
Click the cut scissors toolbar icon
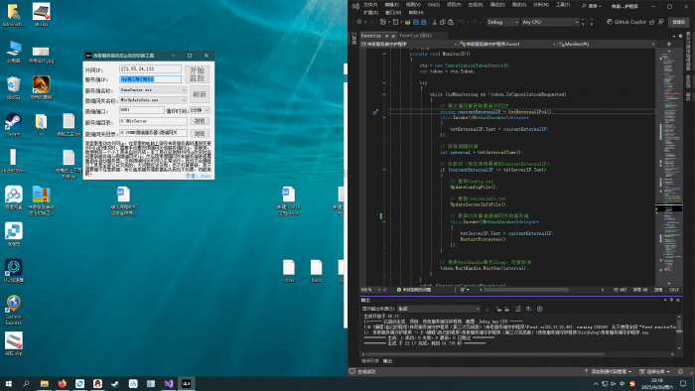tap(435, 22)
